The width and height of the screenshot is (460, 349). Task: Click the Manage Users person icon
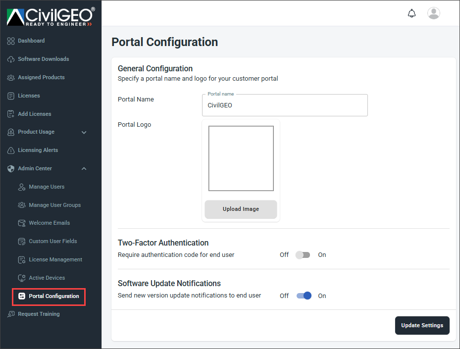(x=22, y=187)
